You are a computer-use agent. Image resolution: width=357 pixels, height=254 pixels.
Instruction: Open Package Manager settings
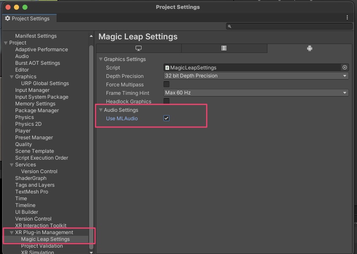37,110
